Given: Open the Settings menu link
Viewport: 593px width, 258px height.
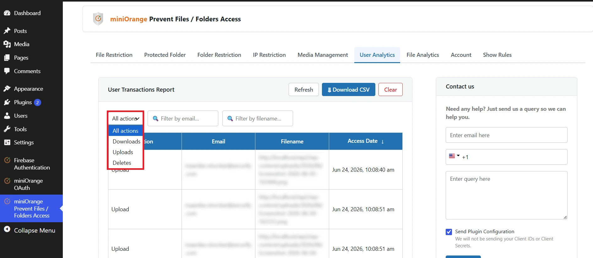Looking at the screenshot, I should click(24, 142).
